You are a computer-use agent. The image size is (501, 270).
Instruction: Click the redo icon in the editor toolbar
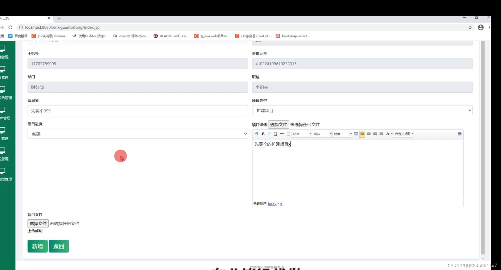[269, 134]
